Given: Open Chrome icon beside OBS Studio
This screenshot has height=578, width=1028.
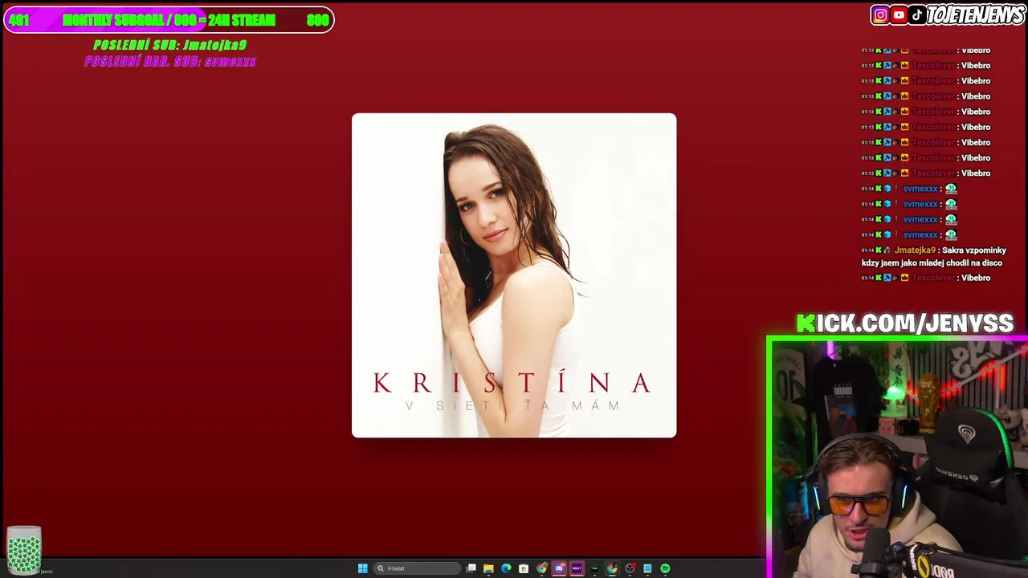Looking at the screenshot, I should (x=612, y=568).
